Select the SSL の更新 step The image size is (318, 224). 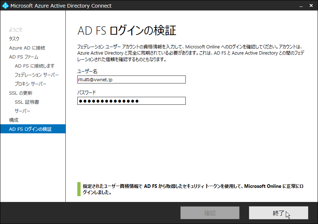[x=21, y=93]
